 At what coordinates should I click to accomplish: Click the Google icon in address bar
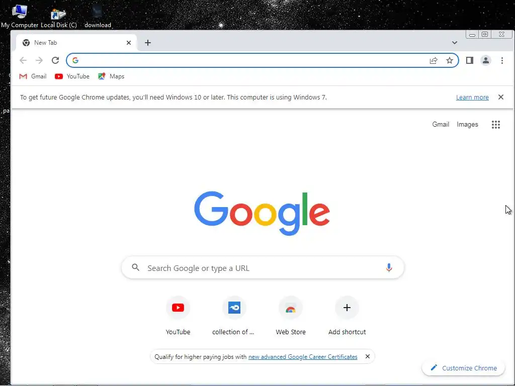click(75, 60)
